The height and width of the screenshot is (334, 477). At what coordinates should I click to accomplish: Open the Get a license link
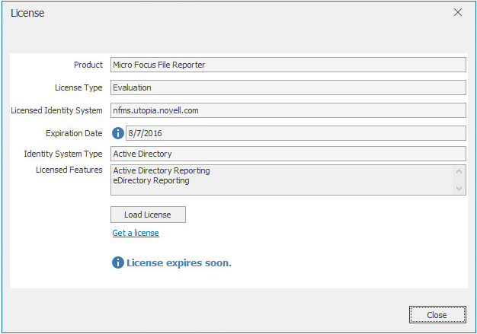136,233
